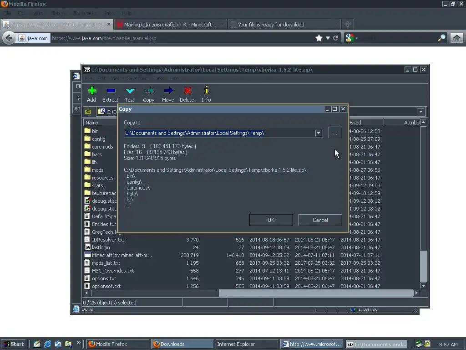Click the mods folder icon in file list

pyautogui.click(x=87, y=170)
